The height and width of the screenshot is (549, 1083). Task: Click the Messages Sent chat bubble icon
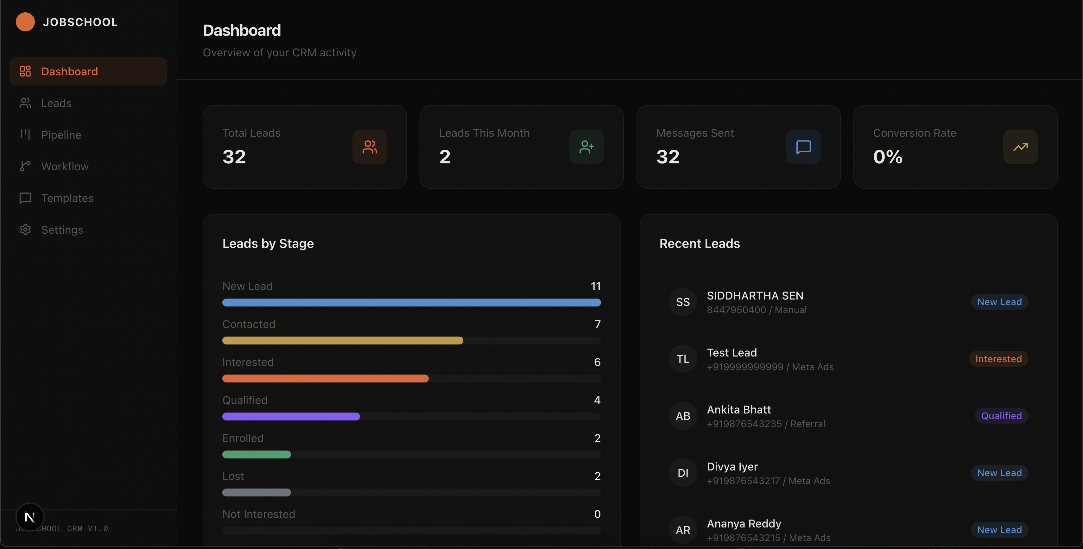point(803,147)
